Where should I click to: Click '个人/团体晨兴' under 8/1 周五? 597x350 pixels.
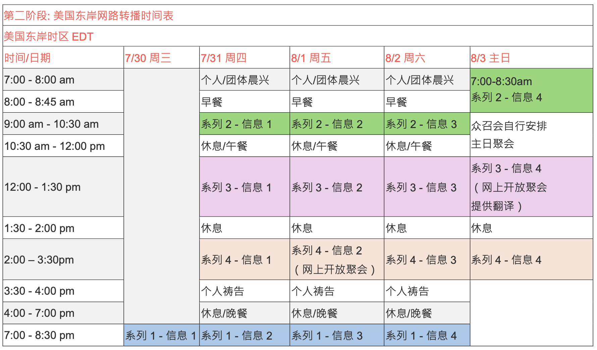tap(337, 80)
